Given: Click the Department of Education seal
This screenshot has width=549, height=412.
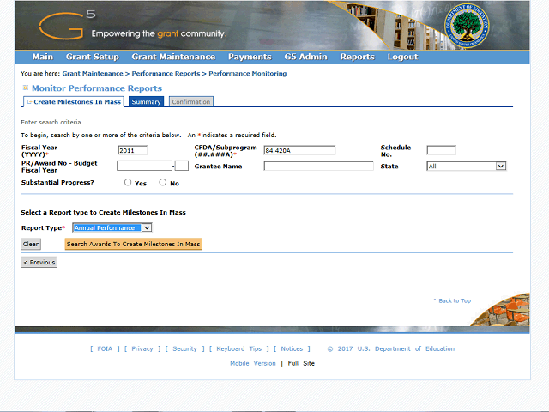Looking at the screenshot, I should [467, 26].
